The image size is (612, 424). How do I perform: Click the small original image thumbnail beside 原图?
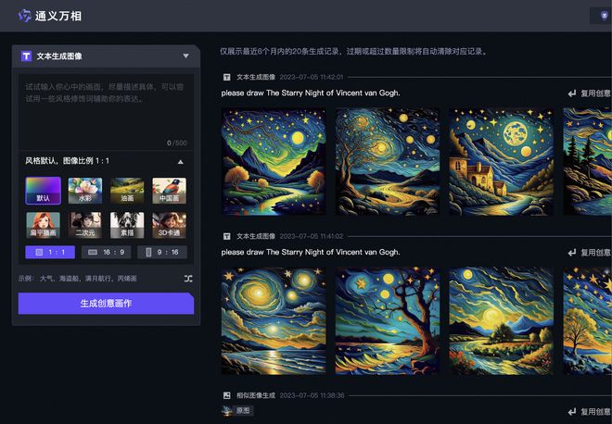pos(227,410)
